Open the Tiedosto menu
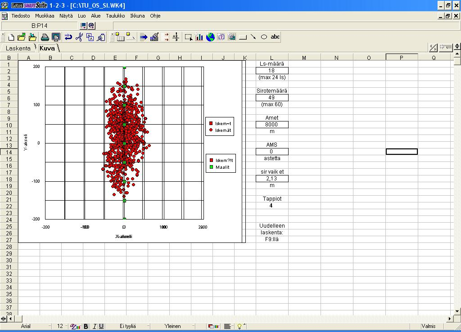Screen dimensions: 461x332 tap(21, 16)
